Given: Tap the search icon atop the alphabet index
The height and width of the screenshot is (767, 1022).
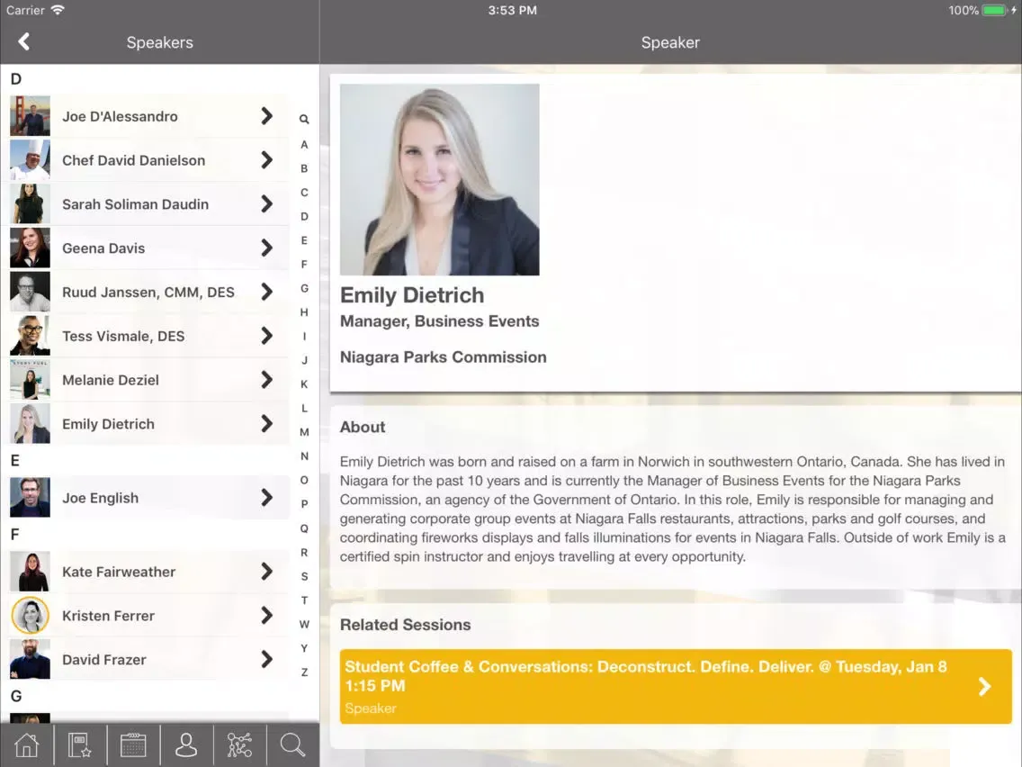Looking at the screenshot, I should click(x=304, y=120).
